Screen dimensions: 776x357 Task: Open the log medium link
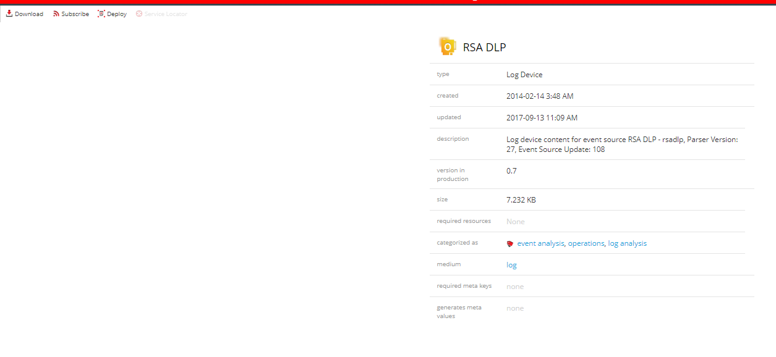click(511, 265)
